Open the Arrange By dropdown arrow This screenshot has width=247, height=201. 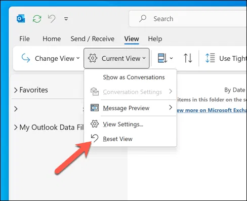click(x=171, y=58)
